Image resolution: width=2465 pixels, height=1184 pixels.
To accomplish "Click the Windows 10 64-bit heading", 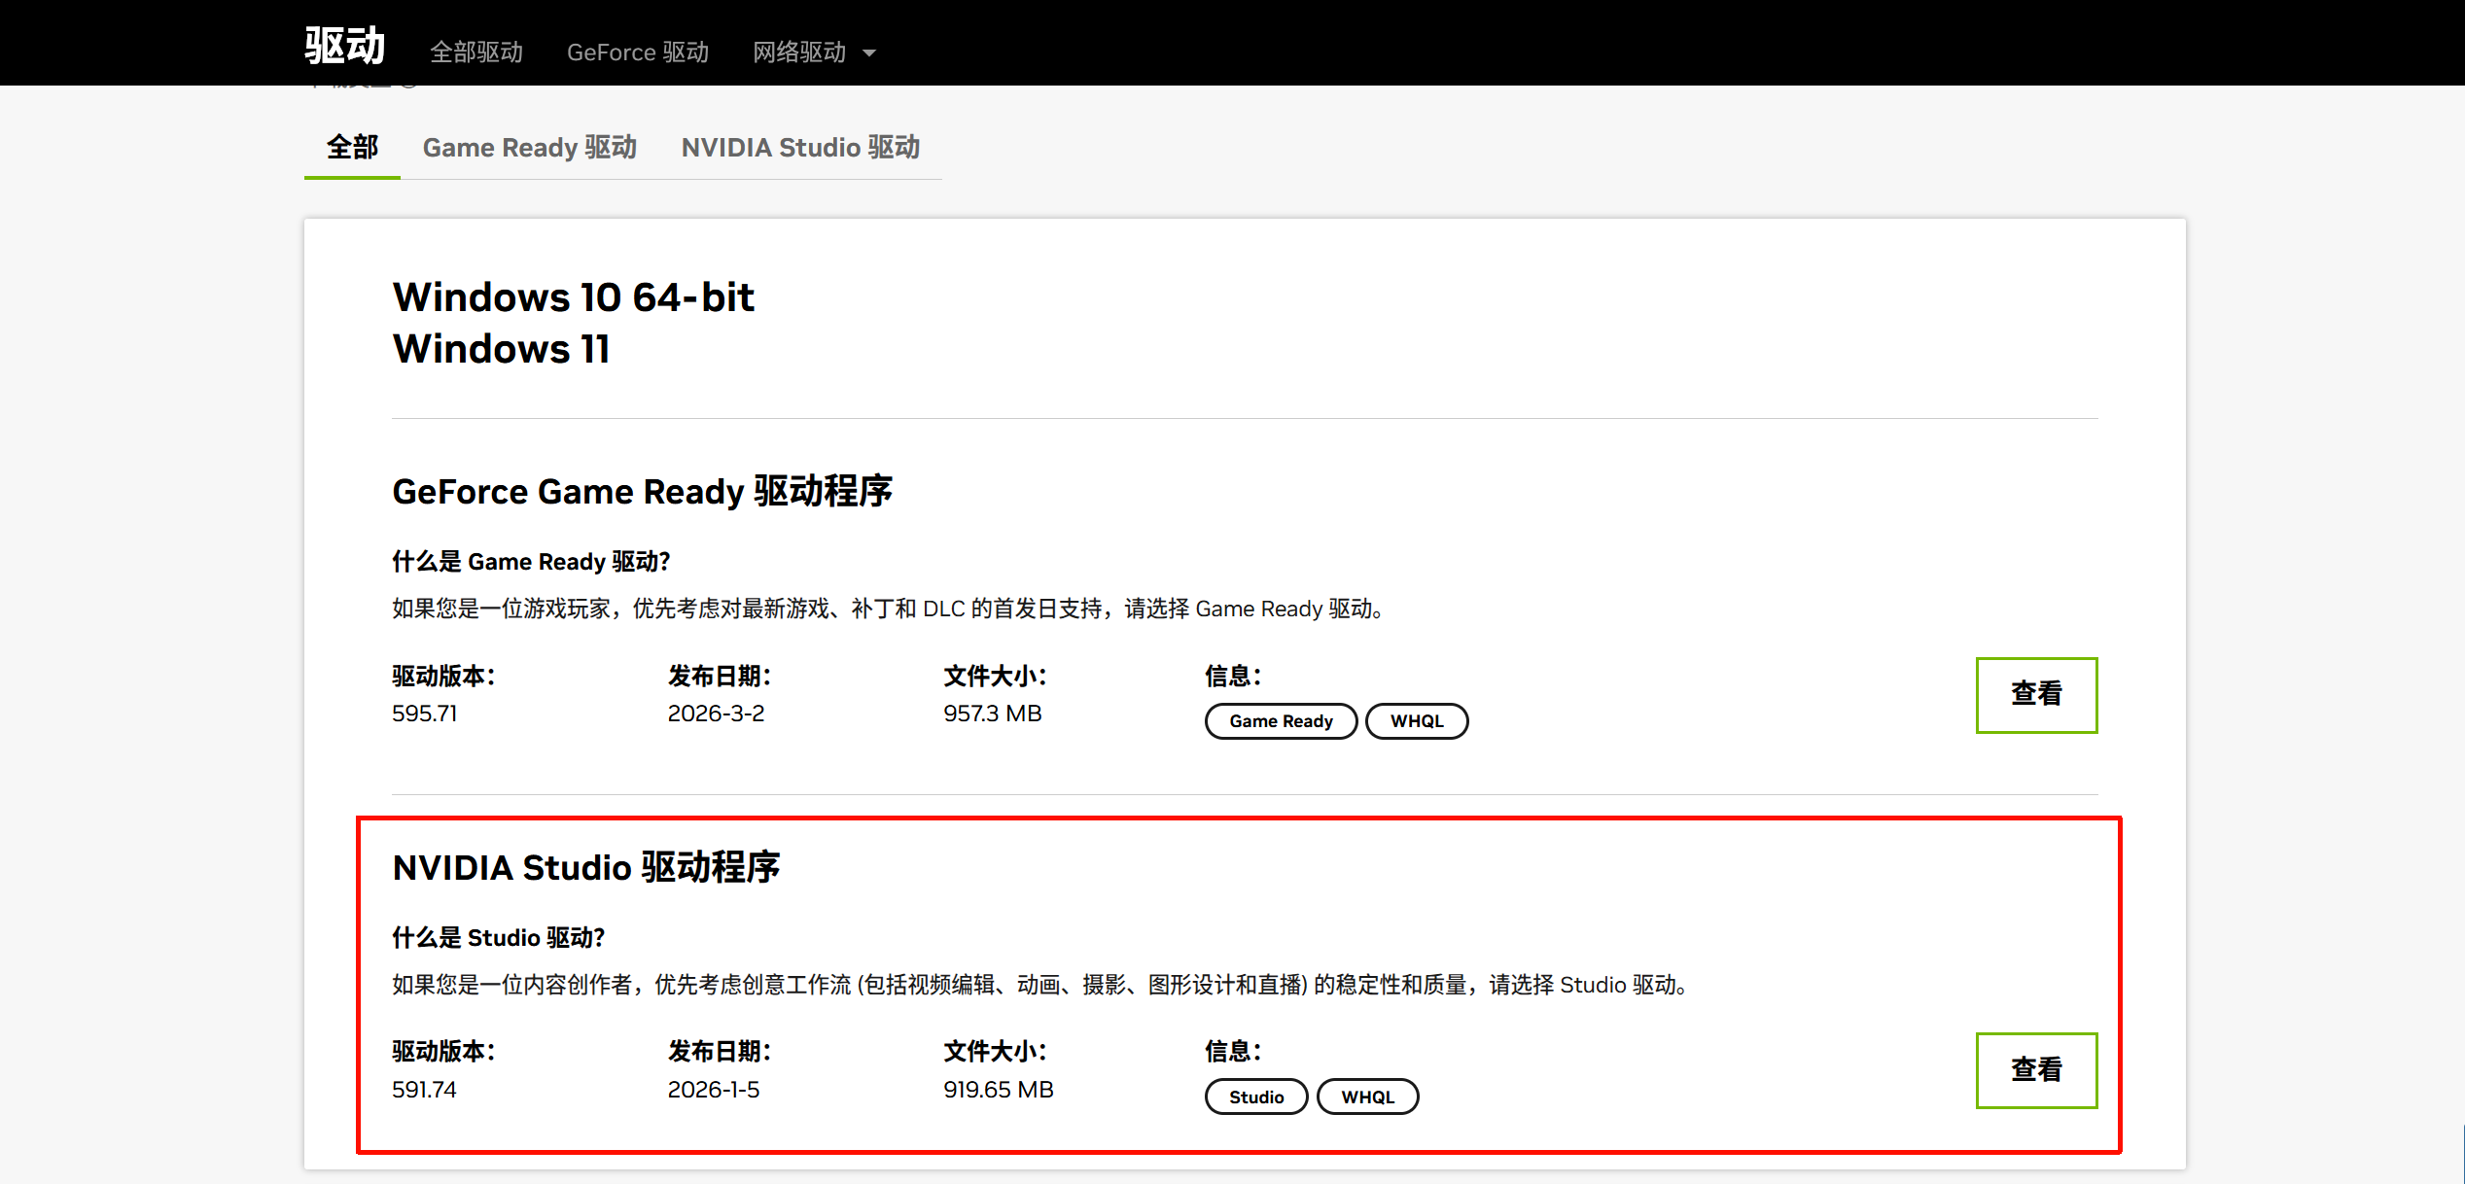I will pos(573,297).
